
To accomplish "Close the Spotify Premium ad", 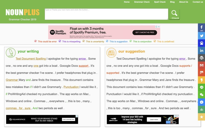I will click(159, 27).
